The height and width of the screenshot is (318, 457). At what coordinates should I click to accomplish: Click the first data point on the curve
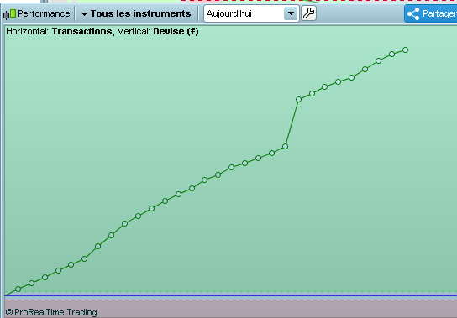[x=18, y=289]
